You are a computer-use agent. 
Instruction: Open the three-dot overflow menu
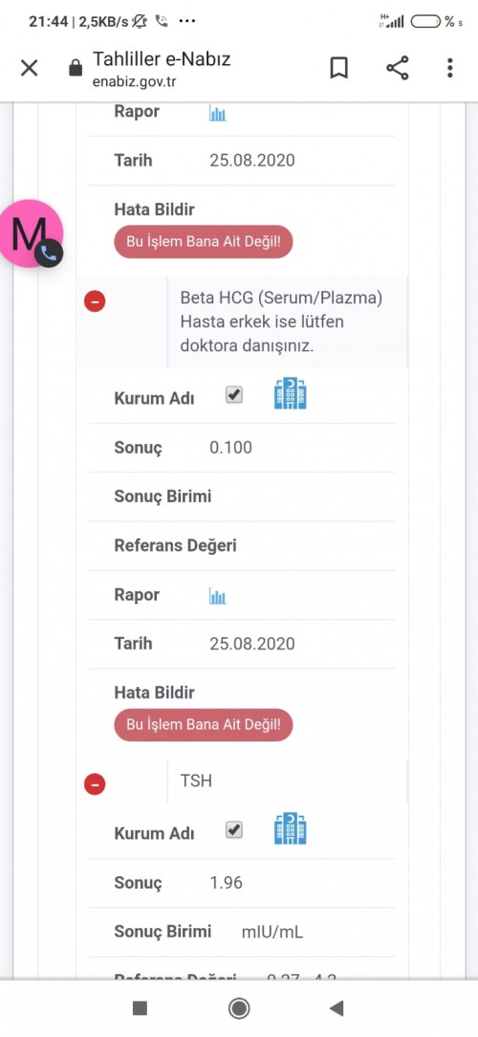click(449, 68)
